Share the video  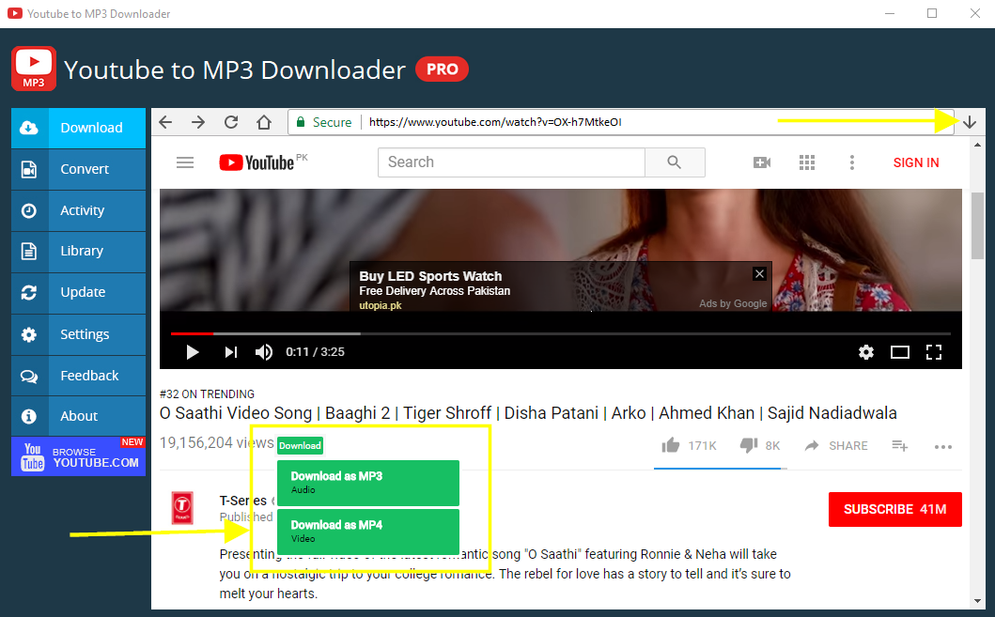[835, 446]
